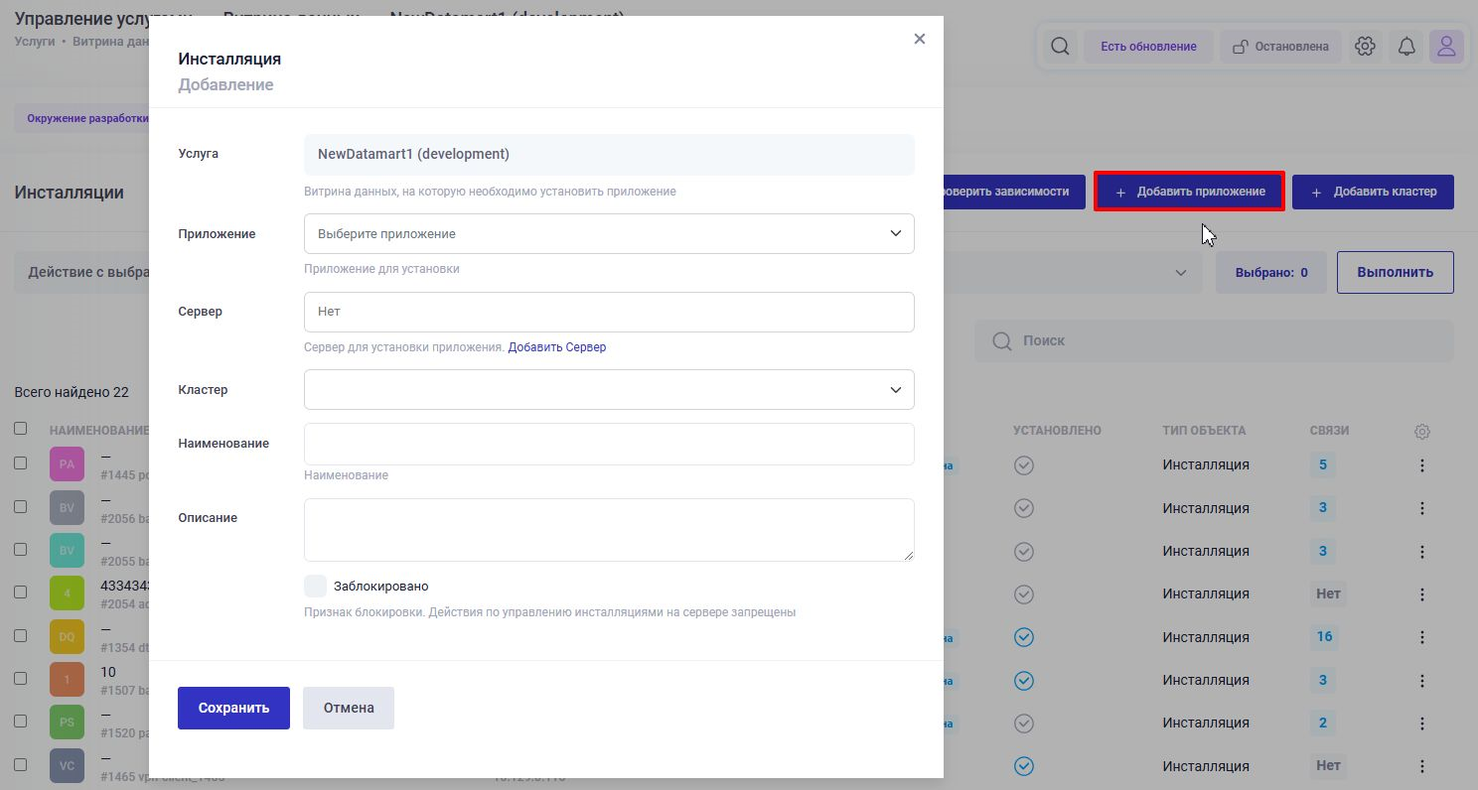Open three-dot menu for first installation row
Image resolution: width=1478 pixels, height=790 pixels.
pyautogui.click(x=1421, y=465)
